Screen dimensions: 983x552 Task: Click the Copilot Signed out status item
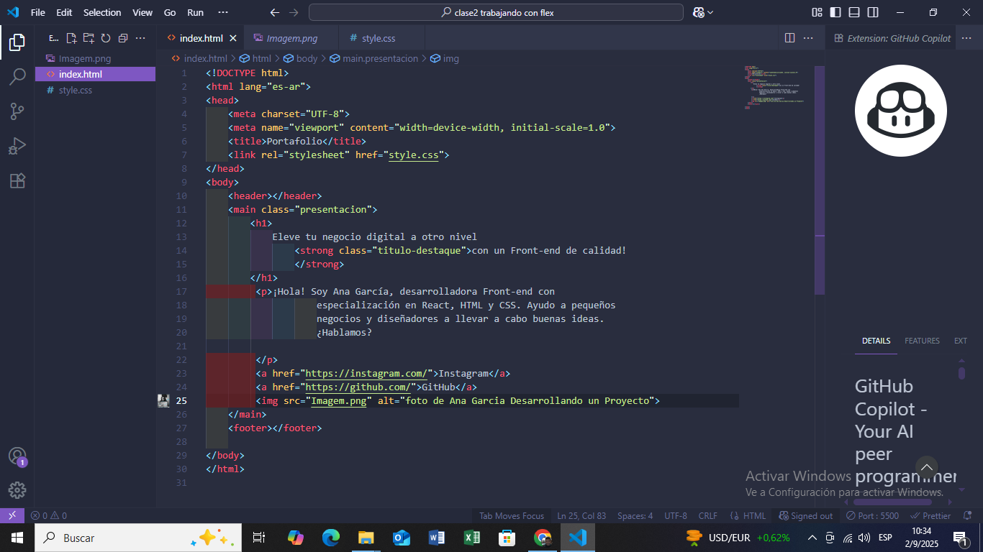tap(806, 515)
